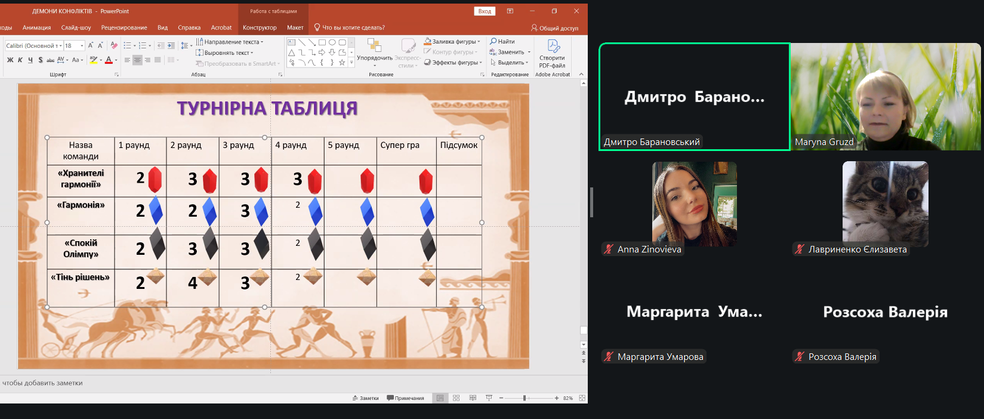Select the star shape in the shapes gallery
Viewport: 984px width, 419px height.
[x=342, y=62]
